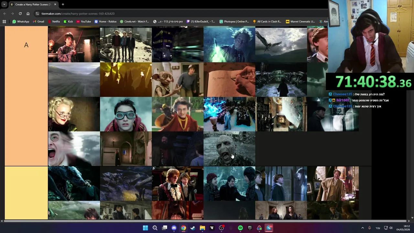Open a new browser tab
This screenshot has height=233, width=414.
tap(63, 4)
